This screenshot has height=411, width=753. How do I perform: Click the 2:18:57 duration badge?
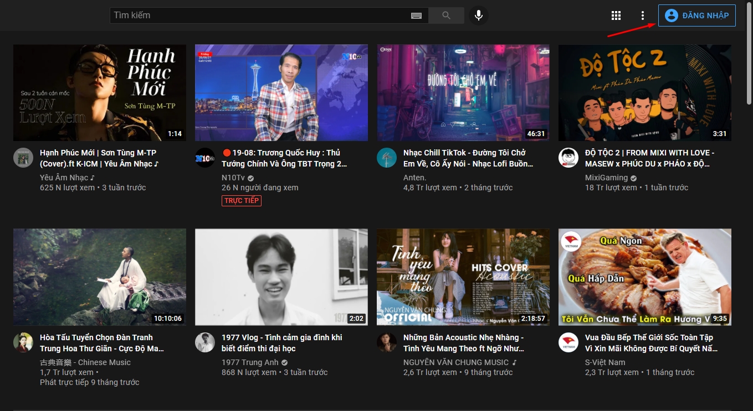pos(532,319)
